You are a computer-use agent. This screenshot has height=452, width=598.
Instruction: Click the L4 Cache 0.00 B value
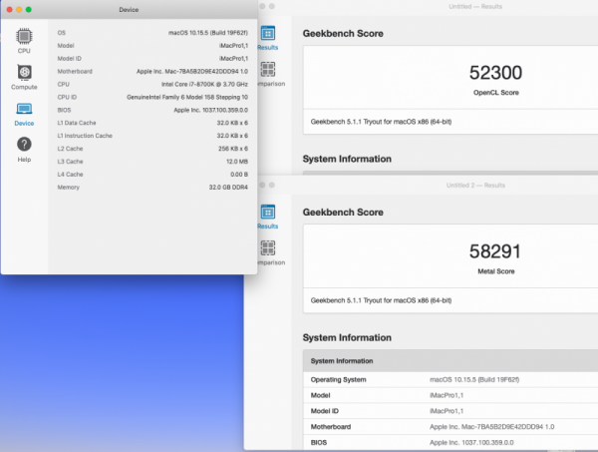[x=239, y=175]
